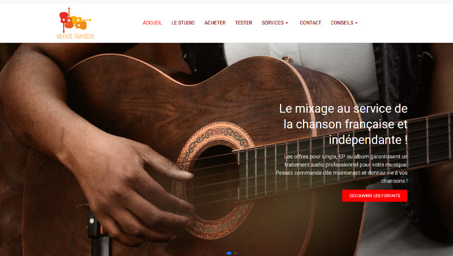The width and height of the screenshot is (453, 256).
Task: Click the Mixage Chanson guitar logo
Action: (75, 23)
